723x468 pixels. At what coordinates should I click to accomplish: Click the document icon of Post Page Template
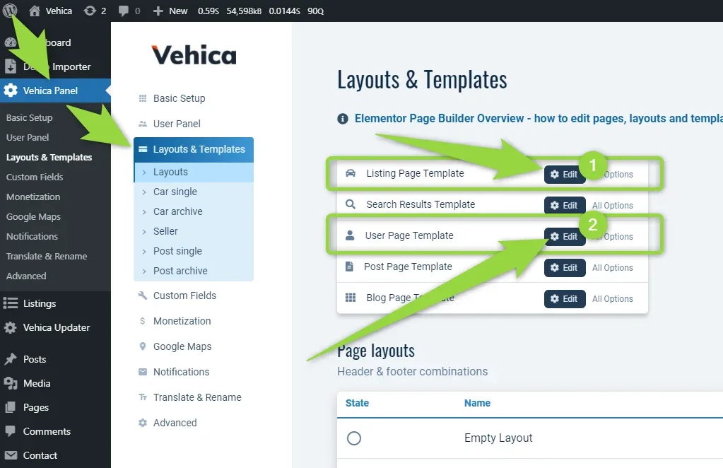[x=350, y=267]
